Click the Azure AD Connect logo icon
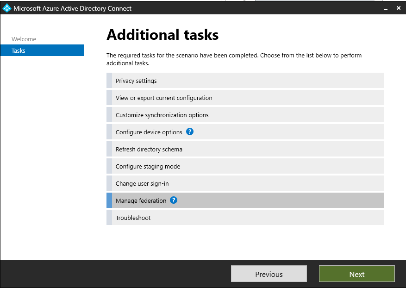406x288 pixels. (x=6, y=8)
